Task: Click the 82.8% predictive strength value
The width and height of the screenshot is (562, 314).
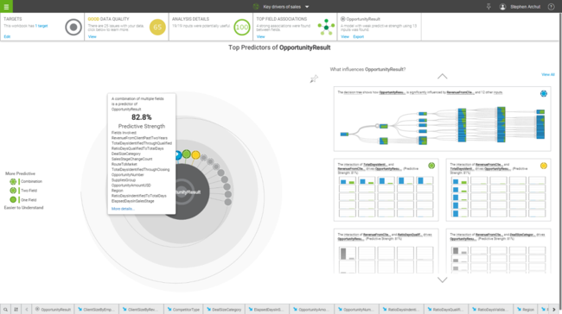Action: click(141, 117)
